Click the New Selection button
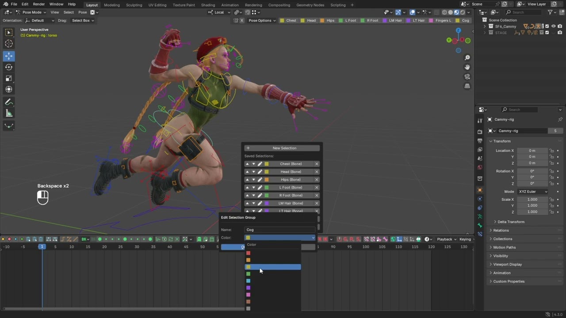566x318 pixels. [282, 148]
